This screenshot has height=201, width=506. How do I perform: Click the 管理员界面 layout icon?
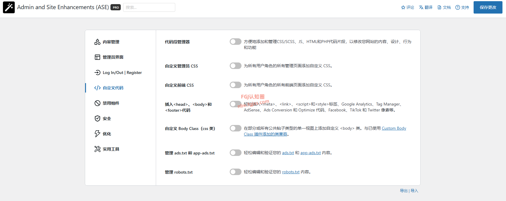97,57
